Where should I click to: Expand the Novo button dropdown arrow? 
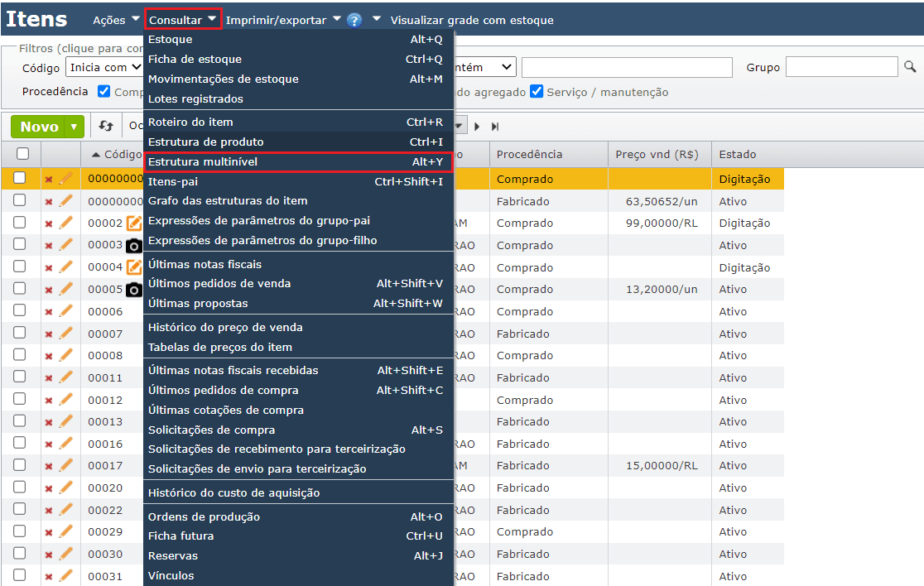point(75,127)
